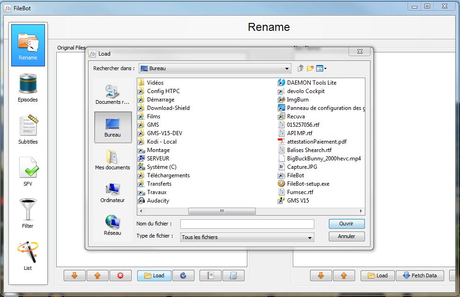Select the Filter panel icon
The image size is (460, 297).
click(x=28, y=214)
